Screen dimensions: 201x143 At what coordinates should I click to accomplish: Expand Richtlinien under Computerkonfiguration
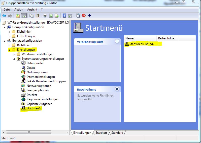point(9,32)
